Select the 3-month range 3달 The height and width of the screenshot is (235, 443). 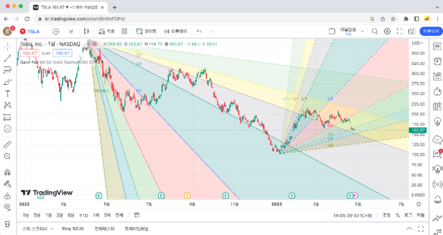(60, 216)
